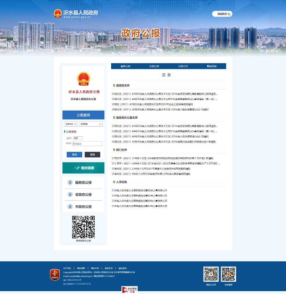Click the green pin icon beside 人事任免
Image resolution: width=286 pixels, height=294 pixels.
tap(114, 182)
